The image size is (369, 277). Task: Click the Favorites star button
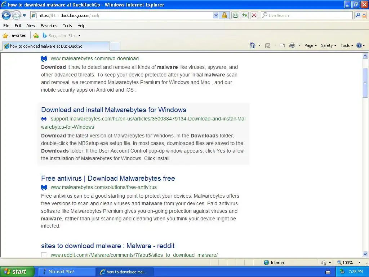[x=14, y=36]
